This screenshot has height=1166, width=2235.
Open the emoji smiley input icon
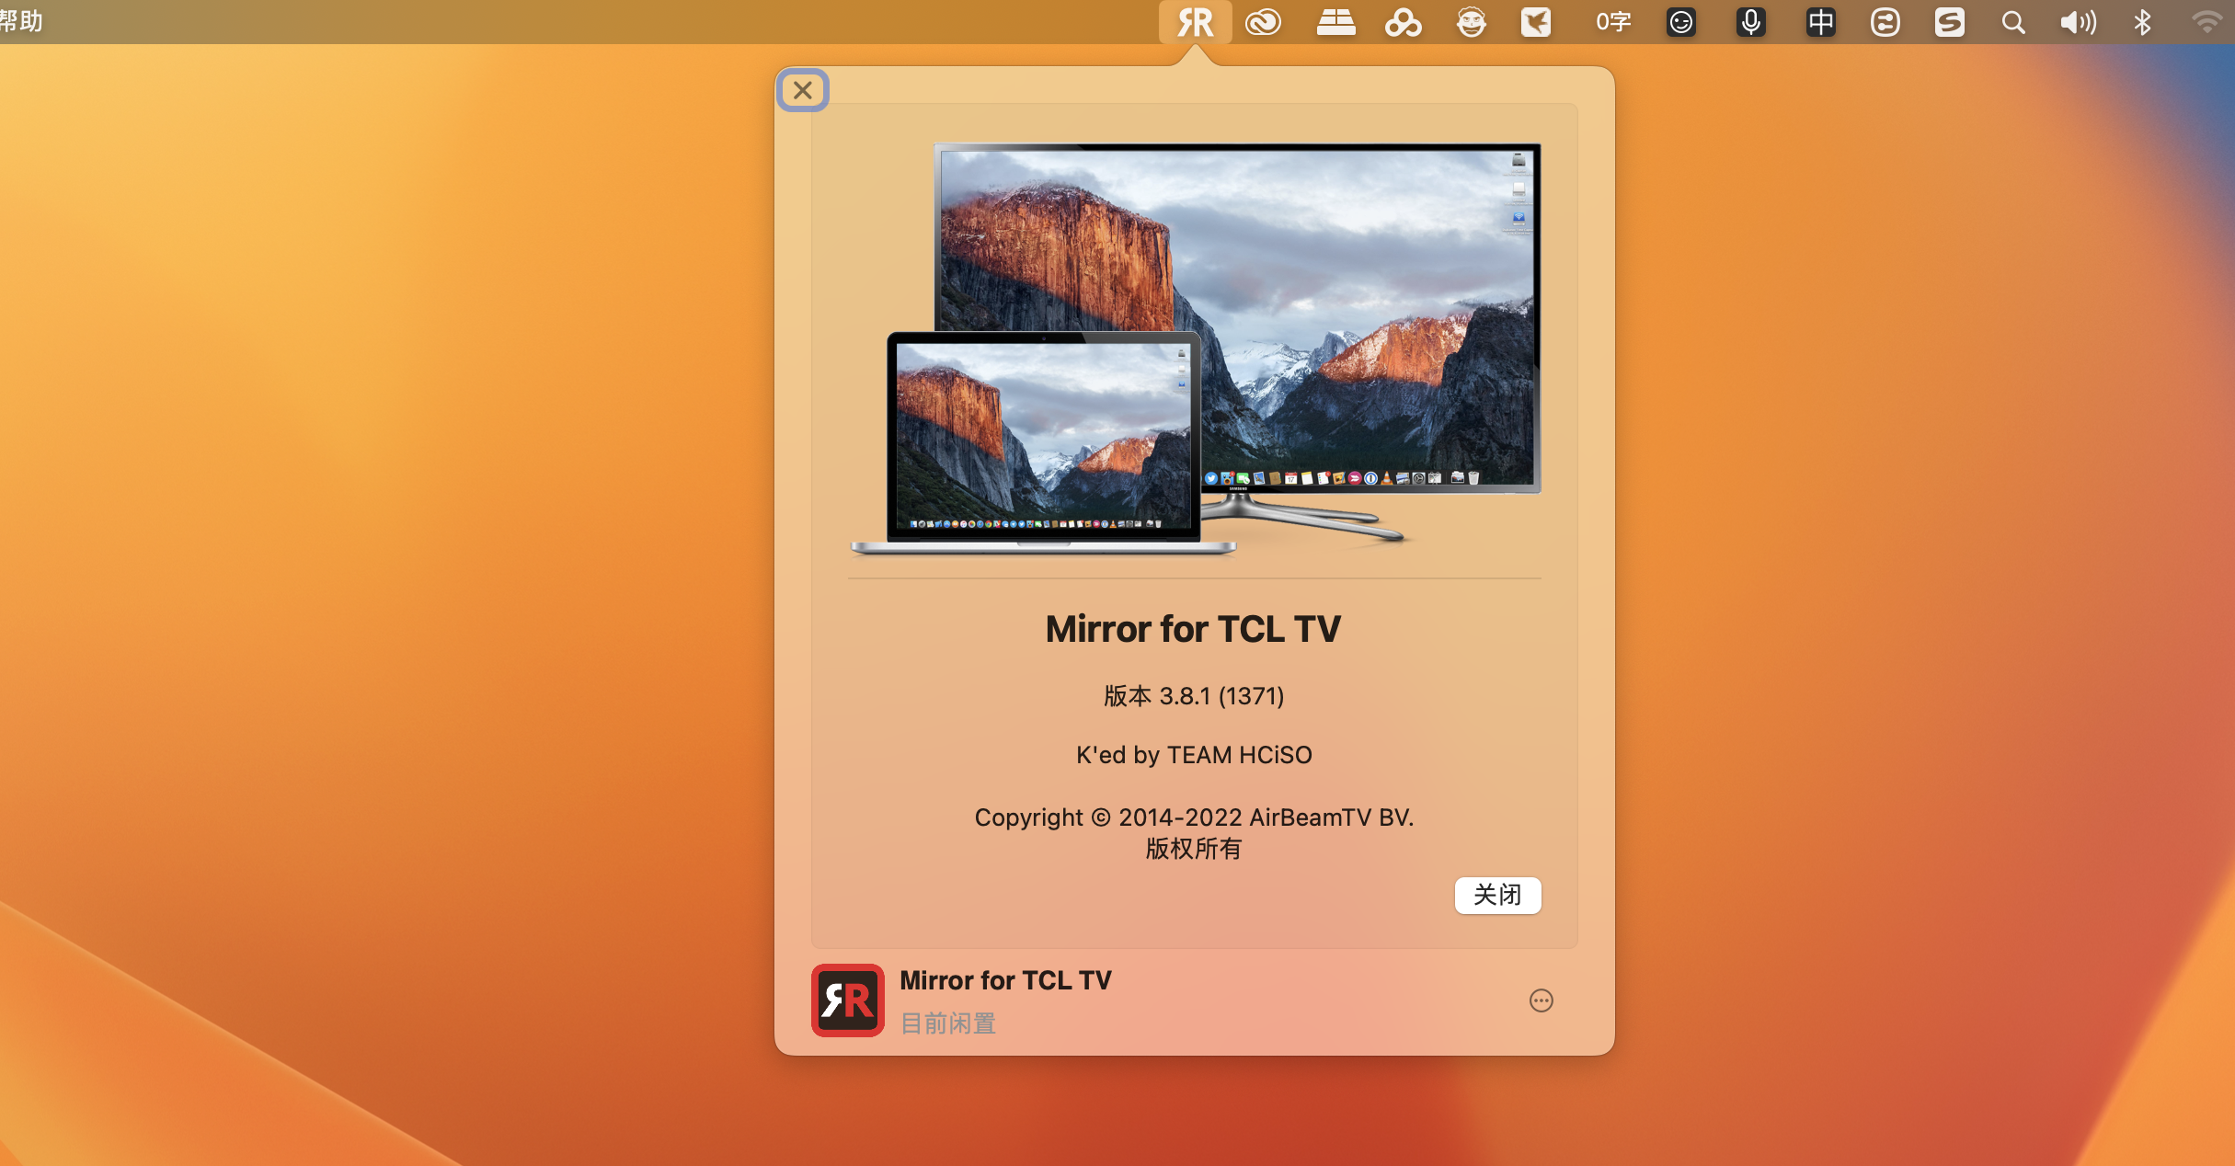(x=1680, y=22)
